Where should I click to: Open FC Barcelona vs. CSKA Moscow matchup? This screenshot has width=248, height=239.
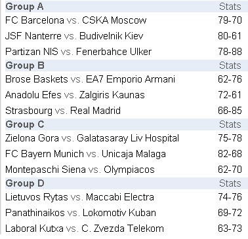point(75,20)
